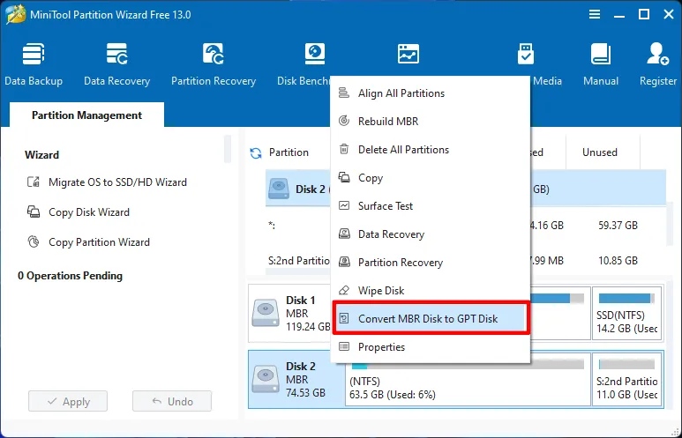Open Properties from context menu

click(431, 346)
